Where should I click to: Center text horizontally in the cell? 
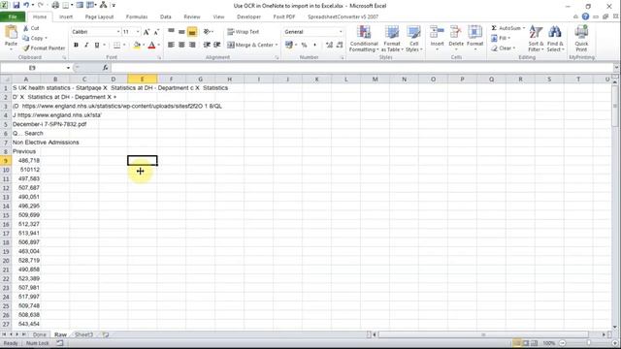(x=181, y=45)
